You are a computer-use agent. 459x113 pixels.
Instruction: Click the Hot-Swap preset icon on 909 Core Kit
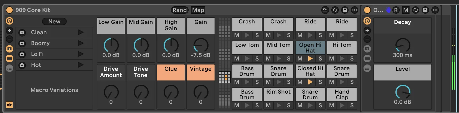(x=335, y=10)
